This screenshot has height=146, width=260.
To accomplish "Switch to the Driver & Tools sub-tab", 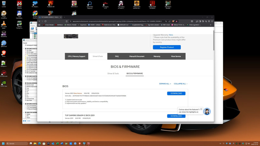I will (x=113, y=74).
